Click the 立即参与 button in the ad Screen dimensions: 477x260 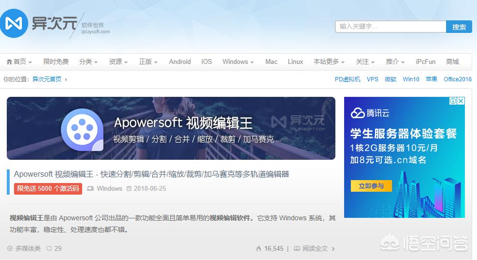pos(371,186)
